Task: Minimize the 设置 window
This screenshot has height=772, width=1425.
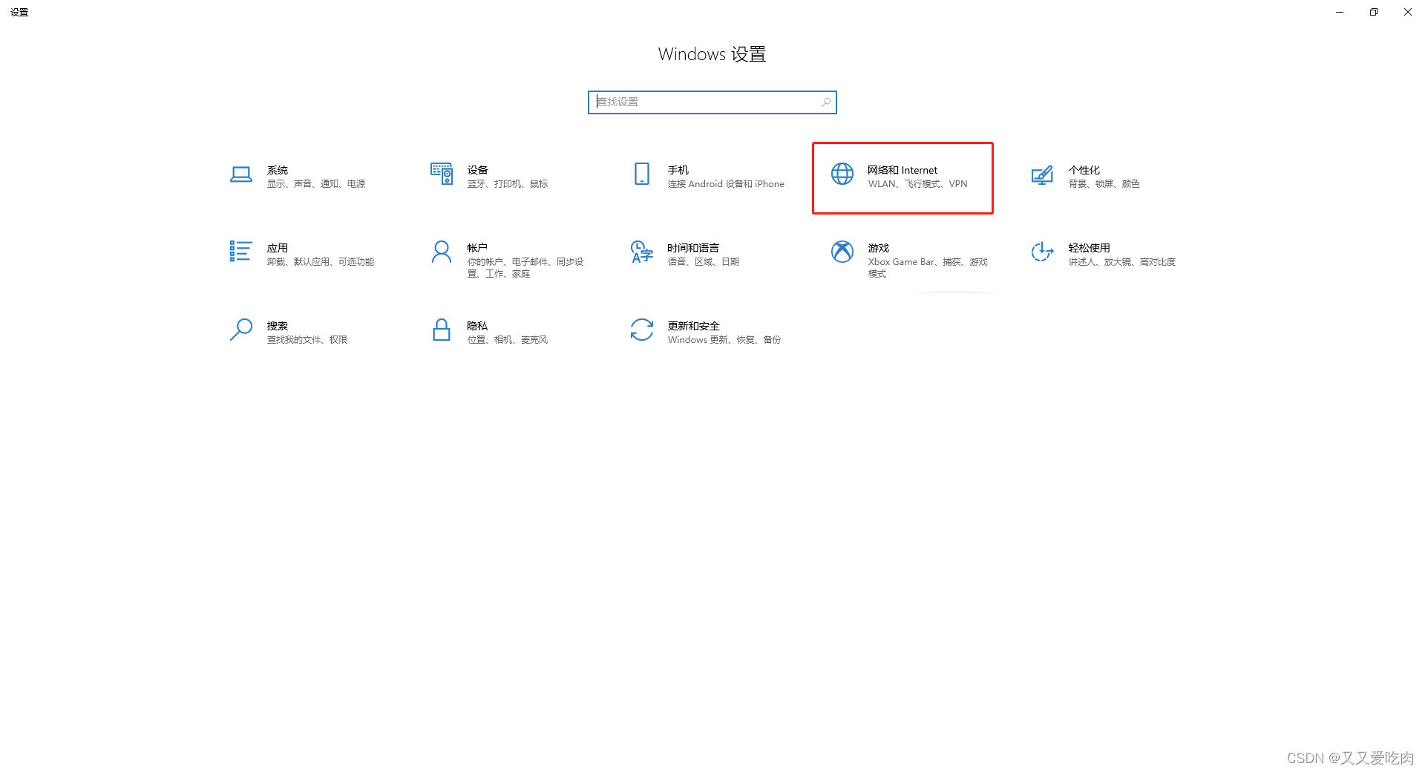Action: (1340, 12)
